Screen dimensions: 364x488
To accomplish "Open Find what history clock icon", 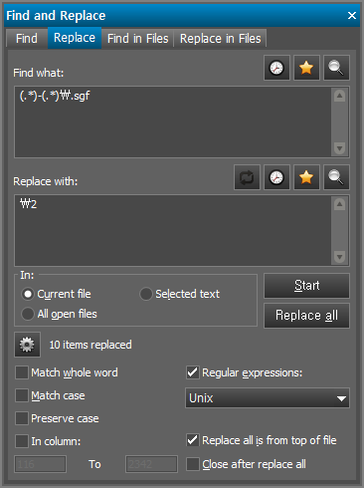I will (x=276, y=68).
